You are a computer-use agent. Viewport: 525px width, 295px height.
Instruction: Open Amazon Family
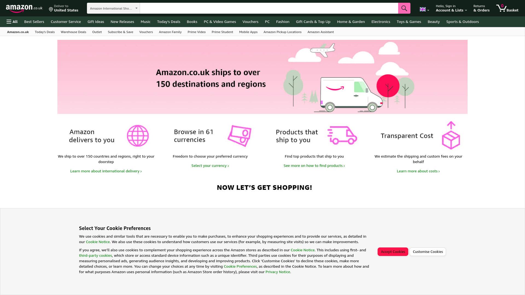[x=170, y=32]
